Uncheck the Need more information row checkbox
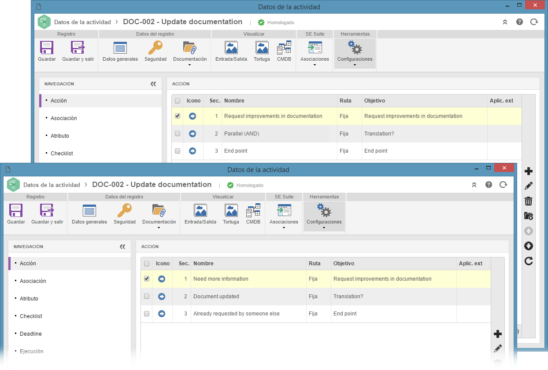 pos(147,279)
